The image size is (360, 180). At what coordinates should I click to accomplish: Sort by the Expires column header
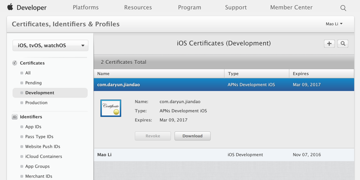click(x=301, y=73)
